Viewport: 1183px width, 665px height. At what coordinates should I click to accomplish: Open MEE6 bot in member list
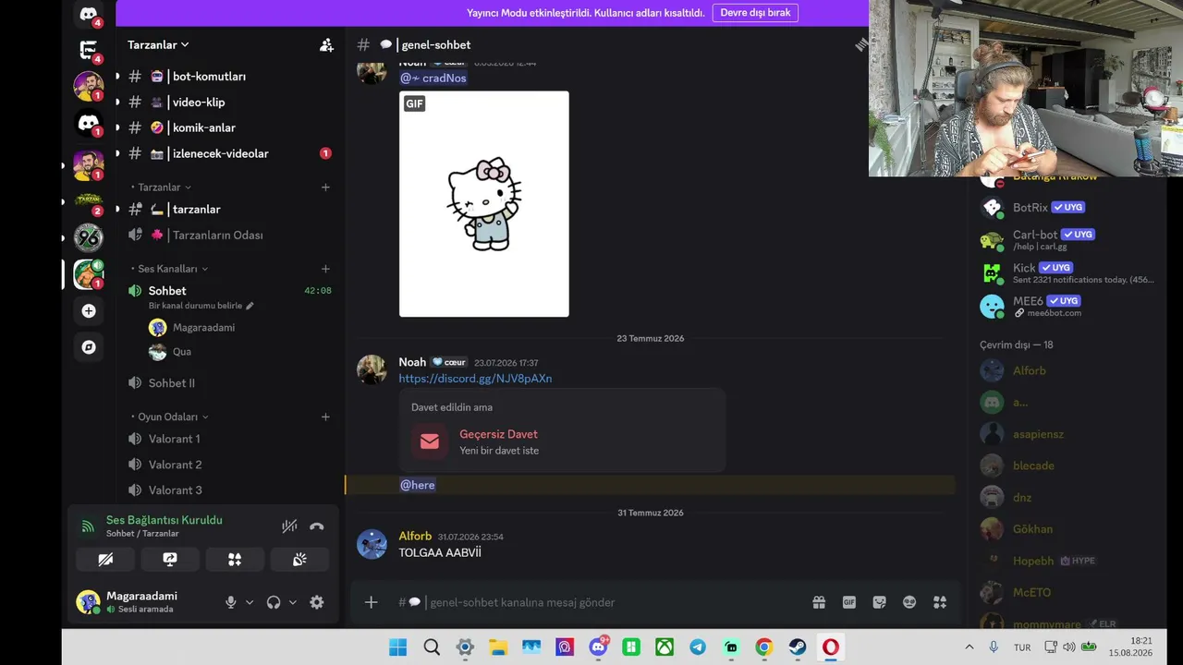click(1067, 306)
